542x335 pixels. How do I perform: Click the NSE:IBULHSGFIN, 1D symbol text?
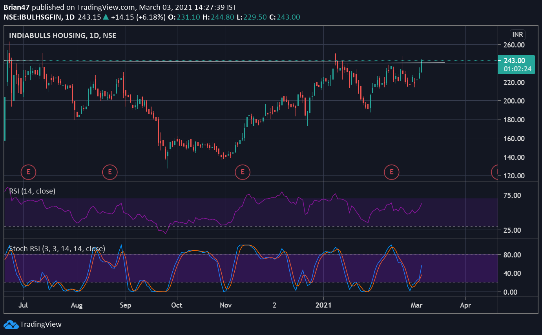click(40, 17)
